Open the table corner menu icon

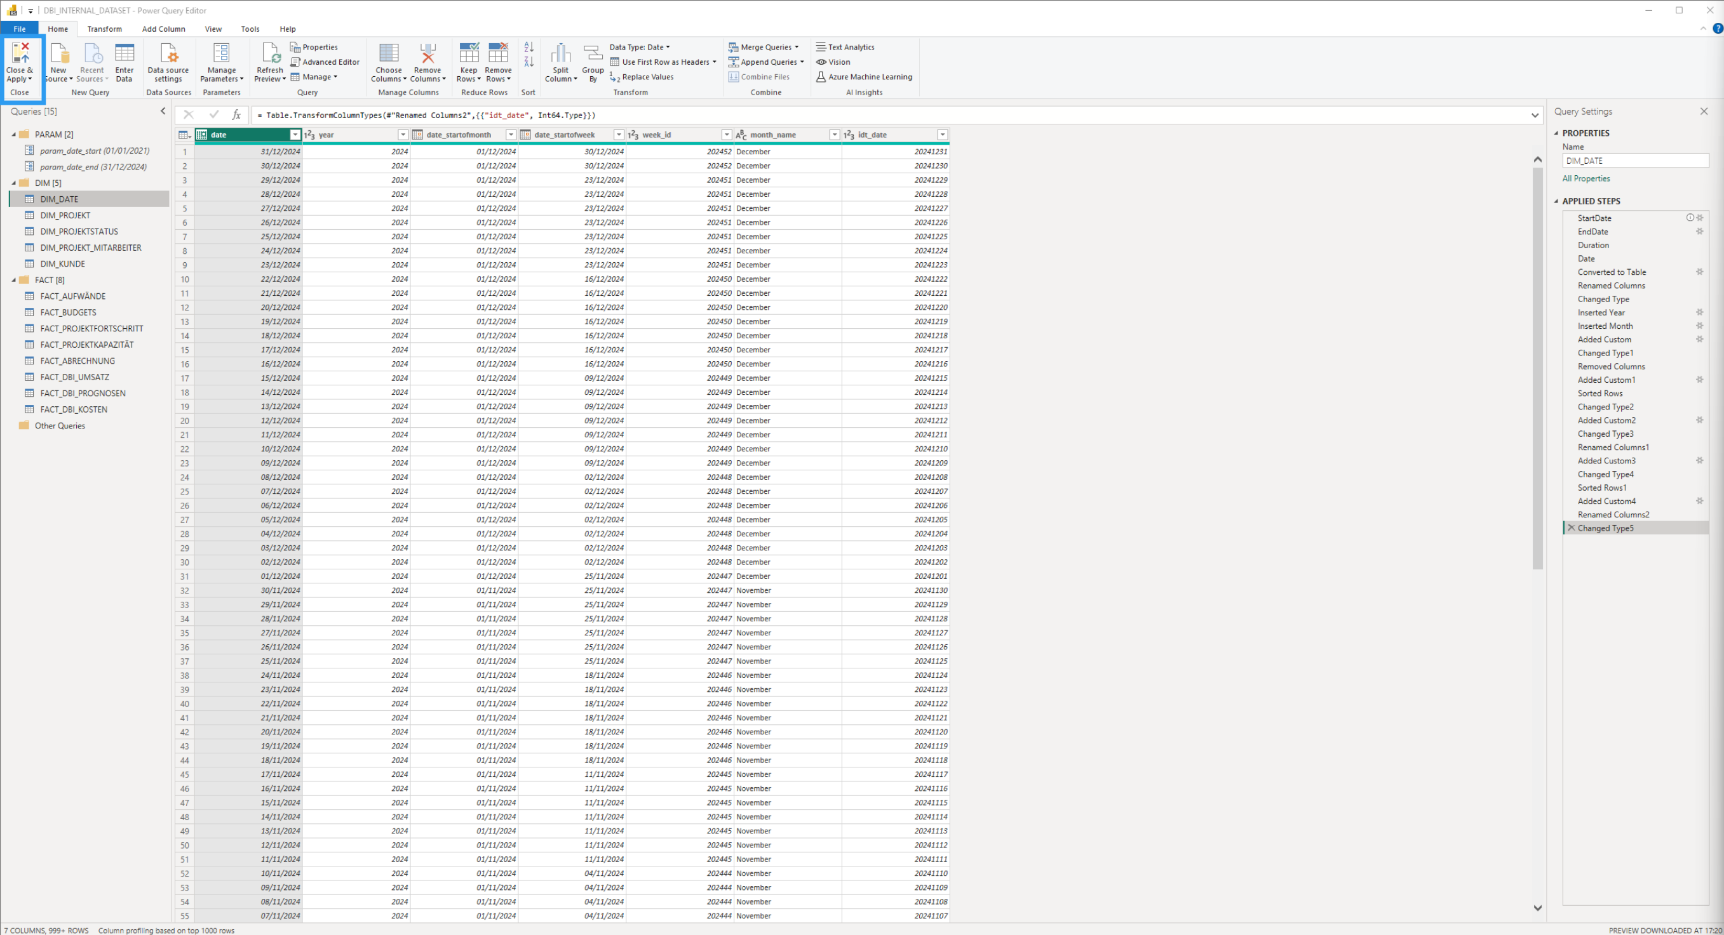(185, 135)
